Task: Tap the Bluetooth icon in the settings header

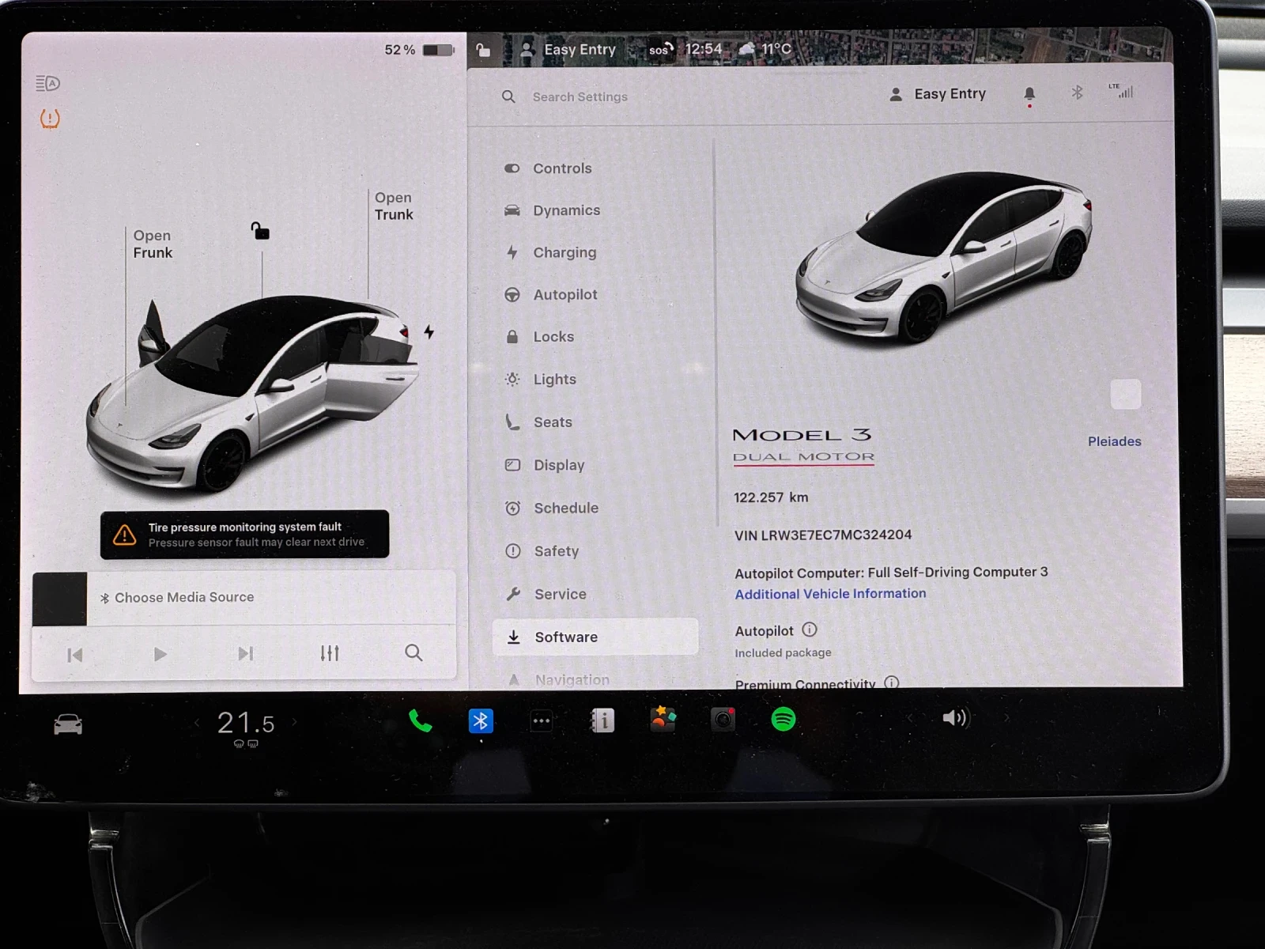Action: click(1076, 93)
